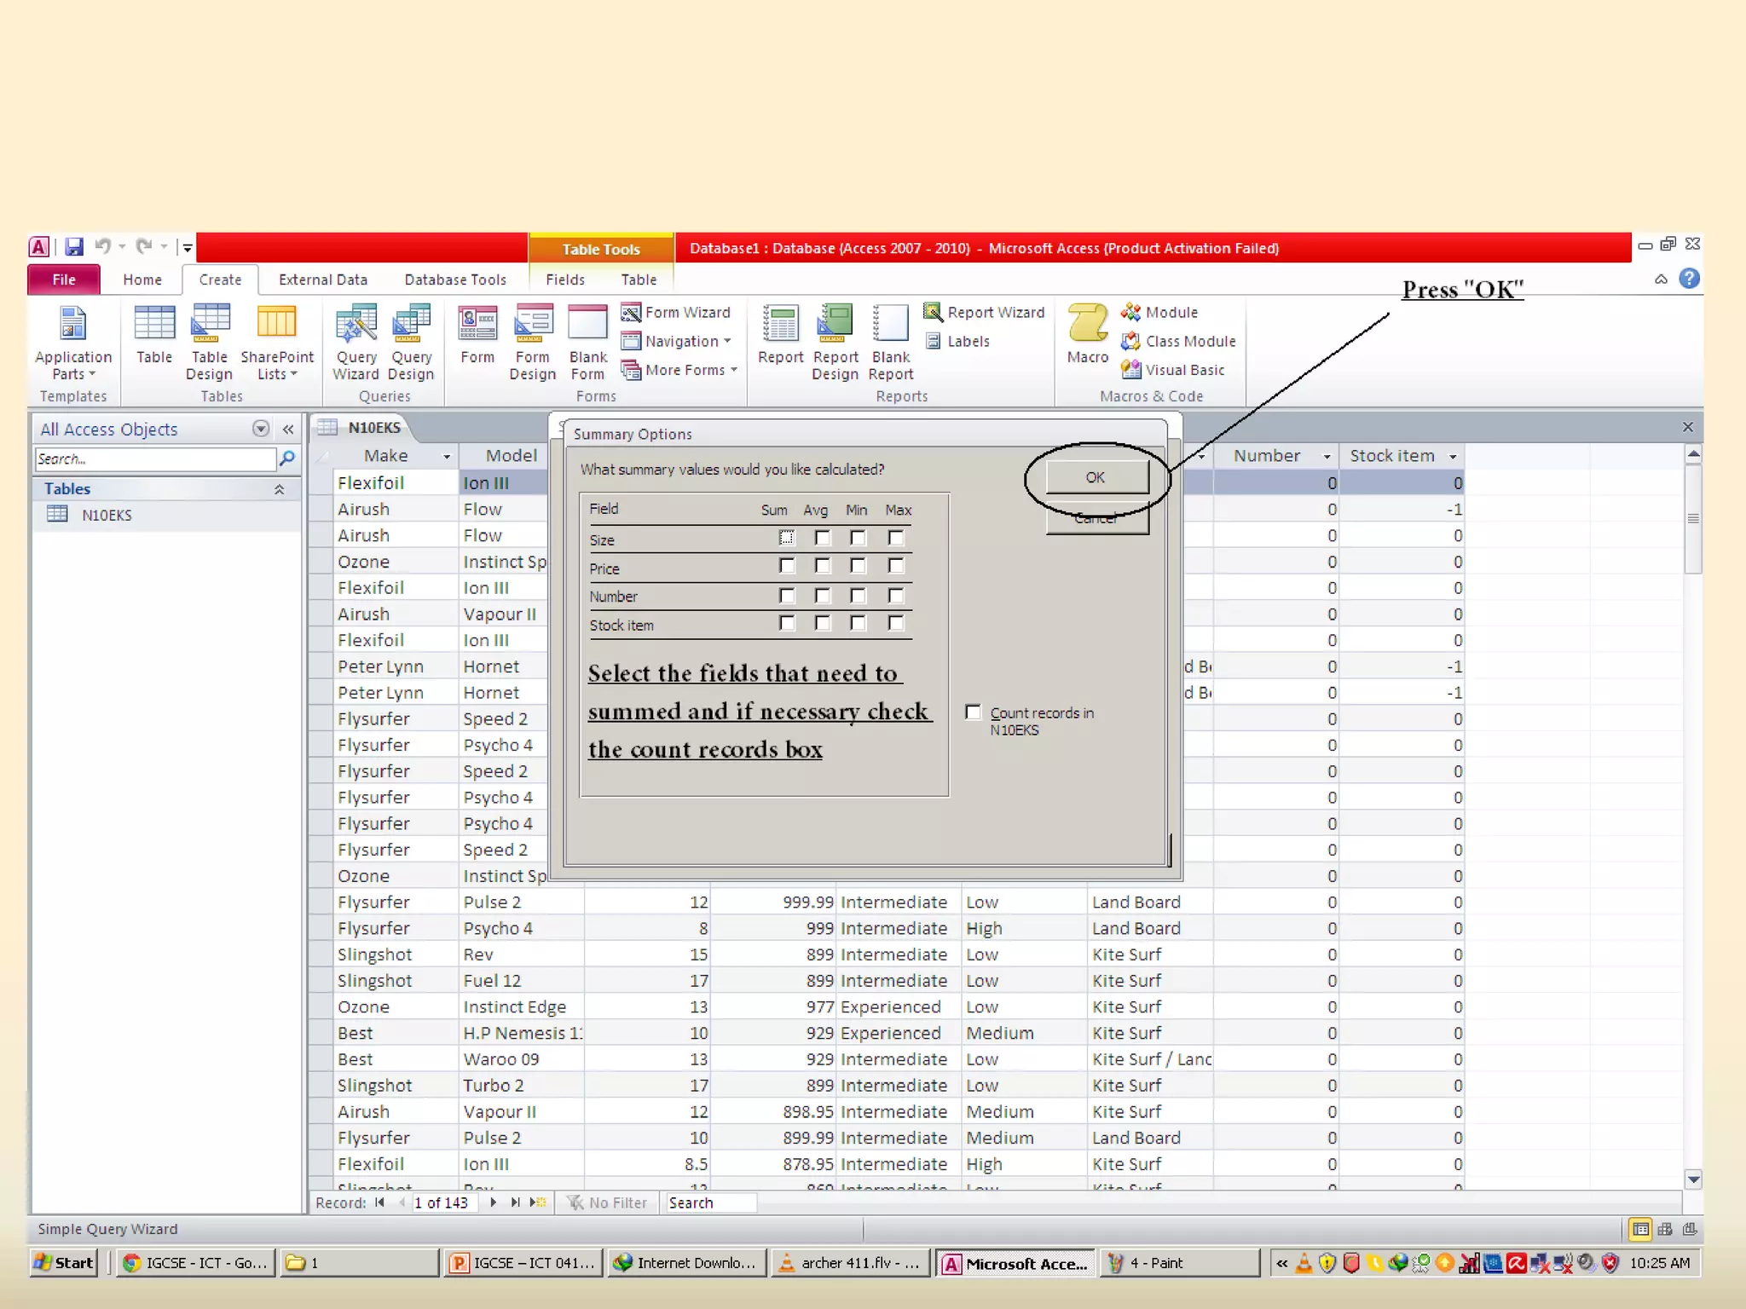Screen dimensions: 1746x1309
Task: Click the Save icon in quick access toolbar
Action: point(74,247)
